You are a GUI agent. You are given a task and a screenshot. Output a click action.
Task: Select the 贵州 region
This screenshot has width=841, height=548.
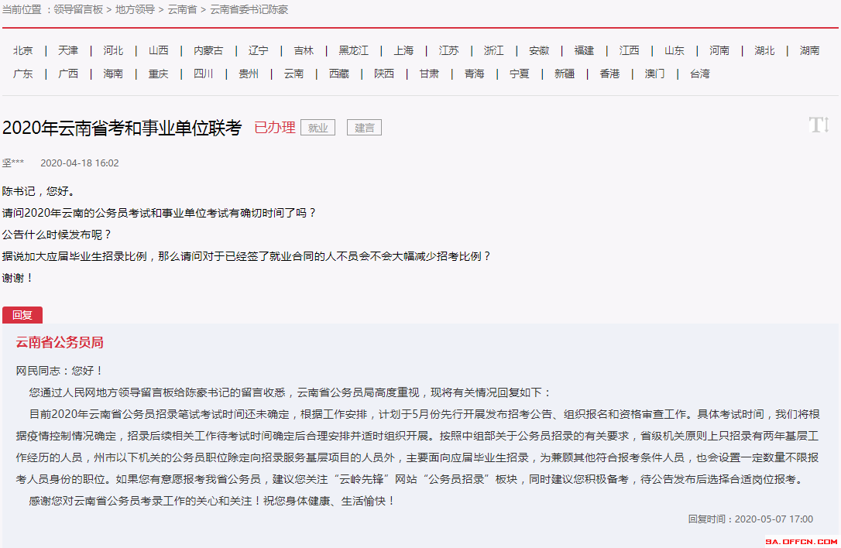249,74
